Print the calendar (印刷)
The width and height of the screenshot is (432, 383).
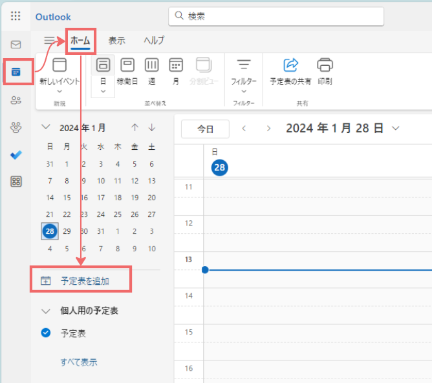(x=325, y=70)
